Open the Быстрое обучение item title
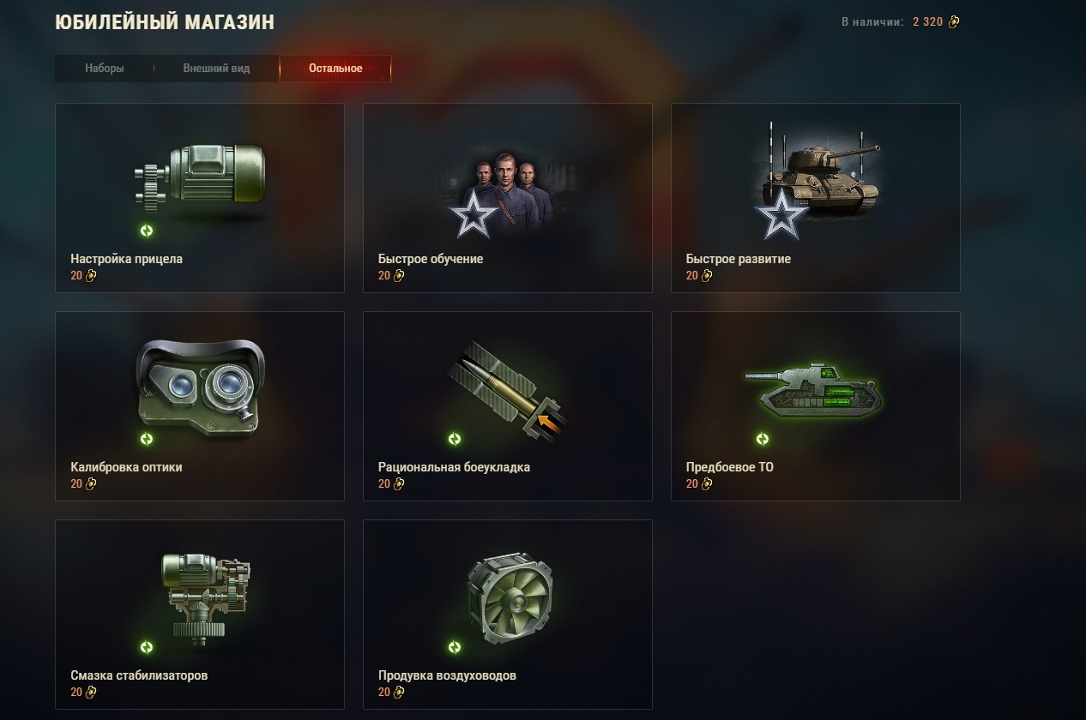Viewport: 1086px width, 720px height. point(431,259)
